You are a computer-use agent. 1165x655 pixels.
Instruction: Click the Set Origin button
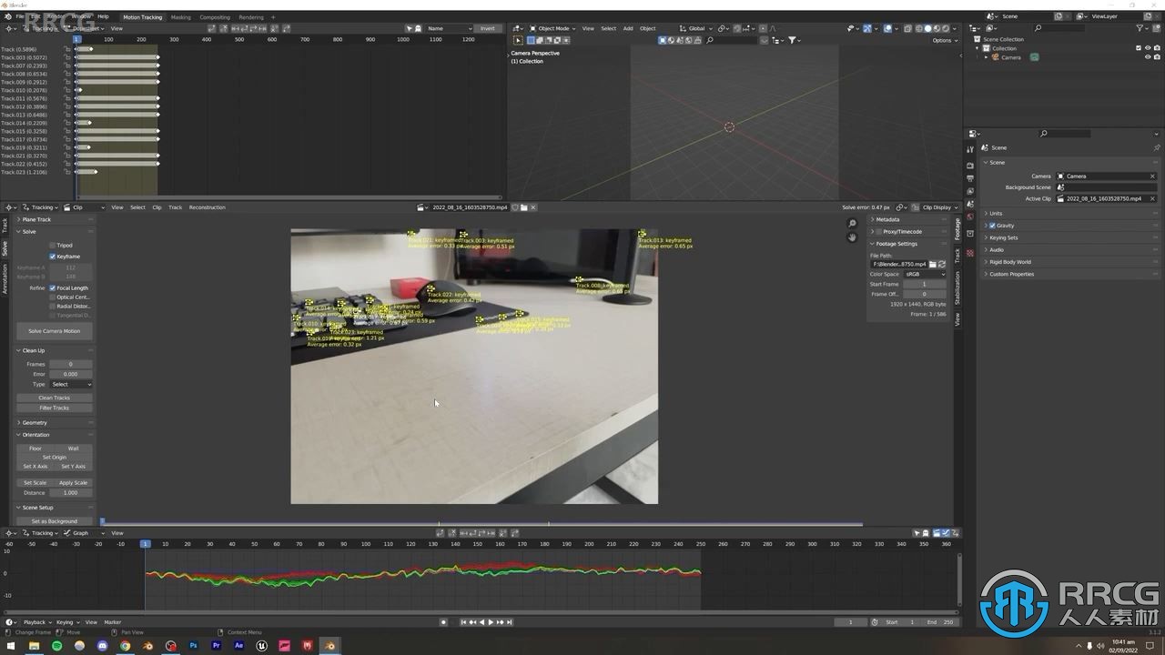54,457
